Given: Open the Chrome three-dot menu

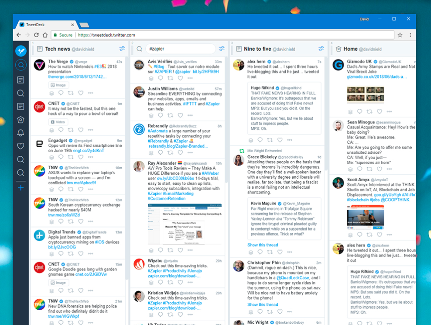Looking at the screenshot, I should pyautogui.click(x=410, y=35).
